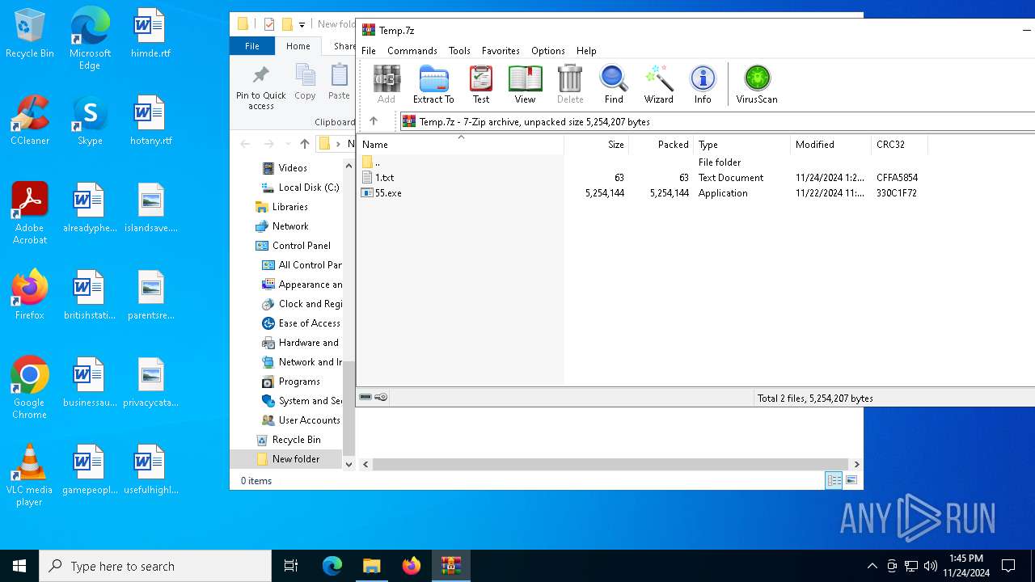This screenshot has height=582, width=1035.
Task: Open Task View on the taskbar
Action: coord(291,566)
